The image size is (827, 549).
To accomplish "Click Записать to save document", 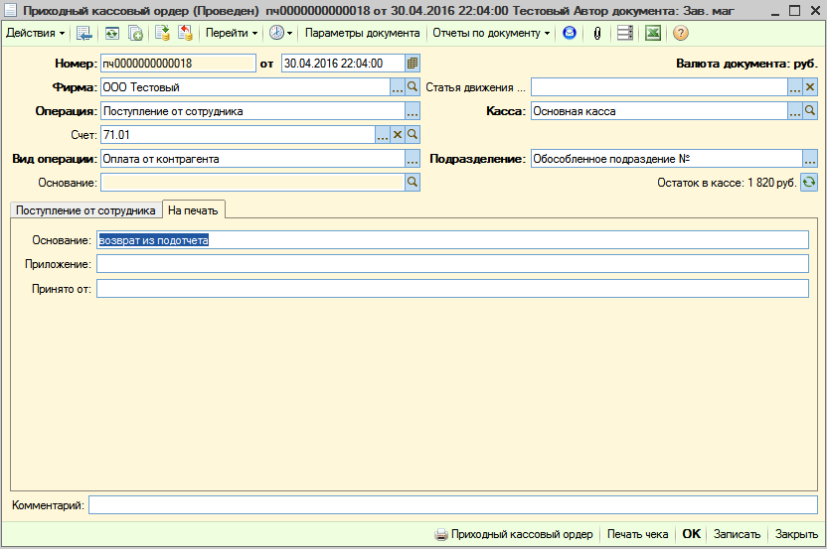I will (x=737, y=534).
